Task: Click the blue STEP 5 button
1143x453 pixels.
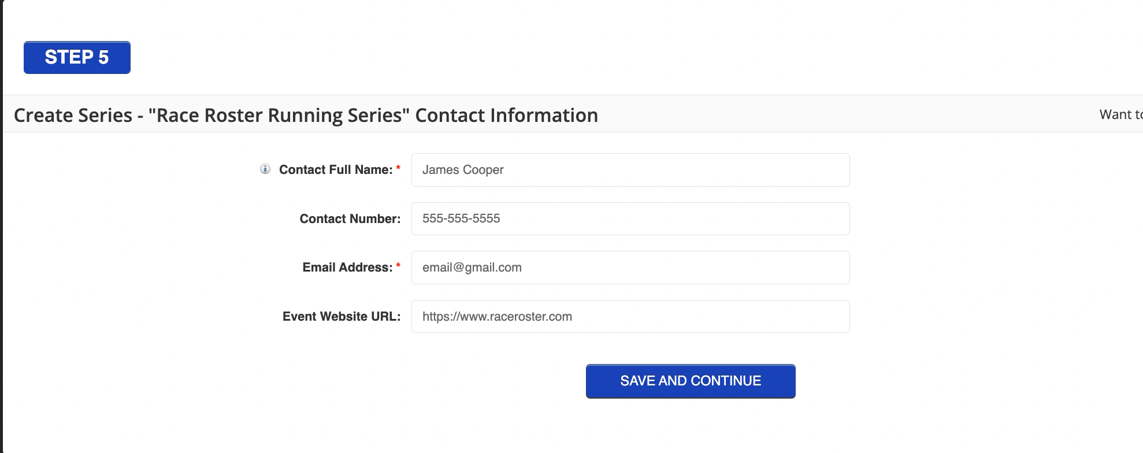Action: coord(77,57)
